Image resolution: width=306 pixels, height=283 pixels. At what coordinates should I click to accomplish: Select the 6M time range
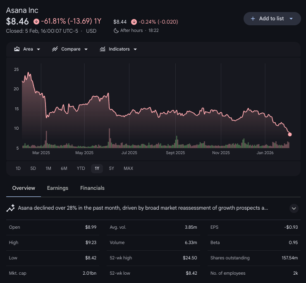[x=64, y=168]
